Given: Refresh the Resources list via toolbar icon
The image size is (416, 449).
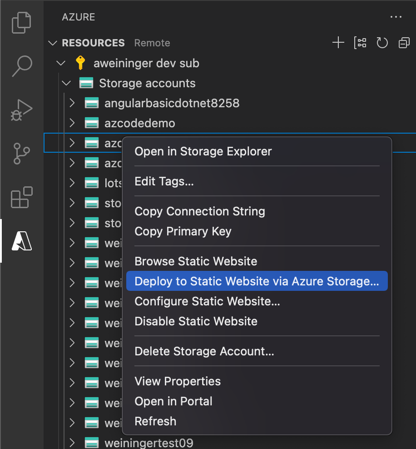Looking at the screenshot, I should (x=382, y=43).
